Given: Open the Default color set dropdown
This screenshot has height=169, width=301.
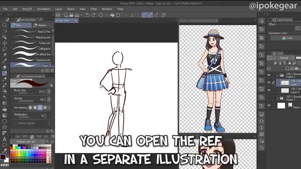Looking at the screenshot, I should tap(28, 142).
